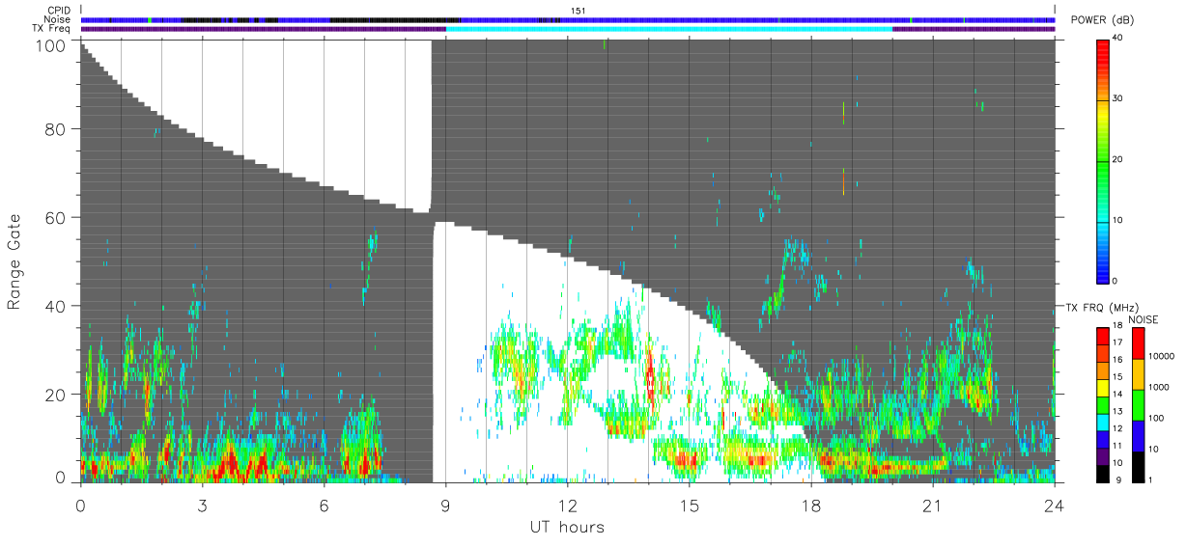Pick the black swatch in TX FRQ legend
Image resolution: width=1186 pixels, height=547 pixels.
(1103, 475)
